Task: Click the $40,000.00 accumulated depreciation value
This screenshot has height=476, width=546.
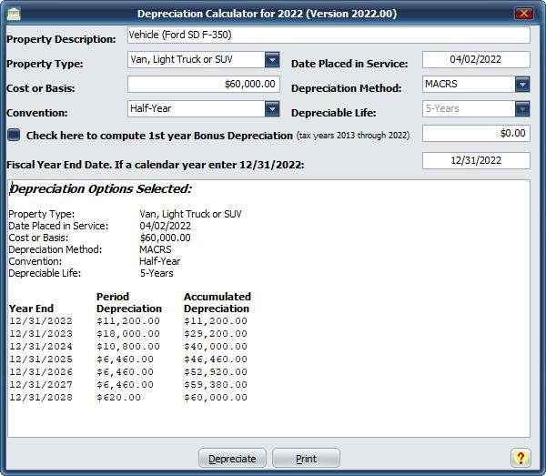Action: 216,347
